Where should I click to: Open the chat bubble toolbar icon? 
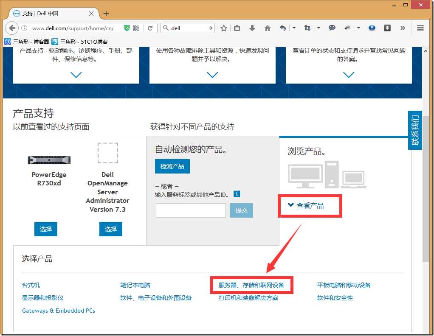pyautogui.click(x=332, y=28)
